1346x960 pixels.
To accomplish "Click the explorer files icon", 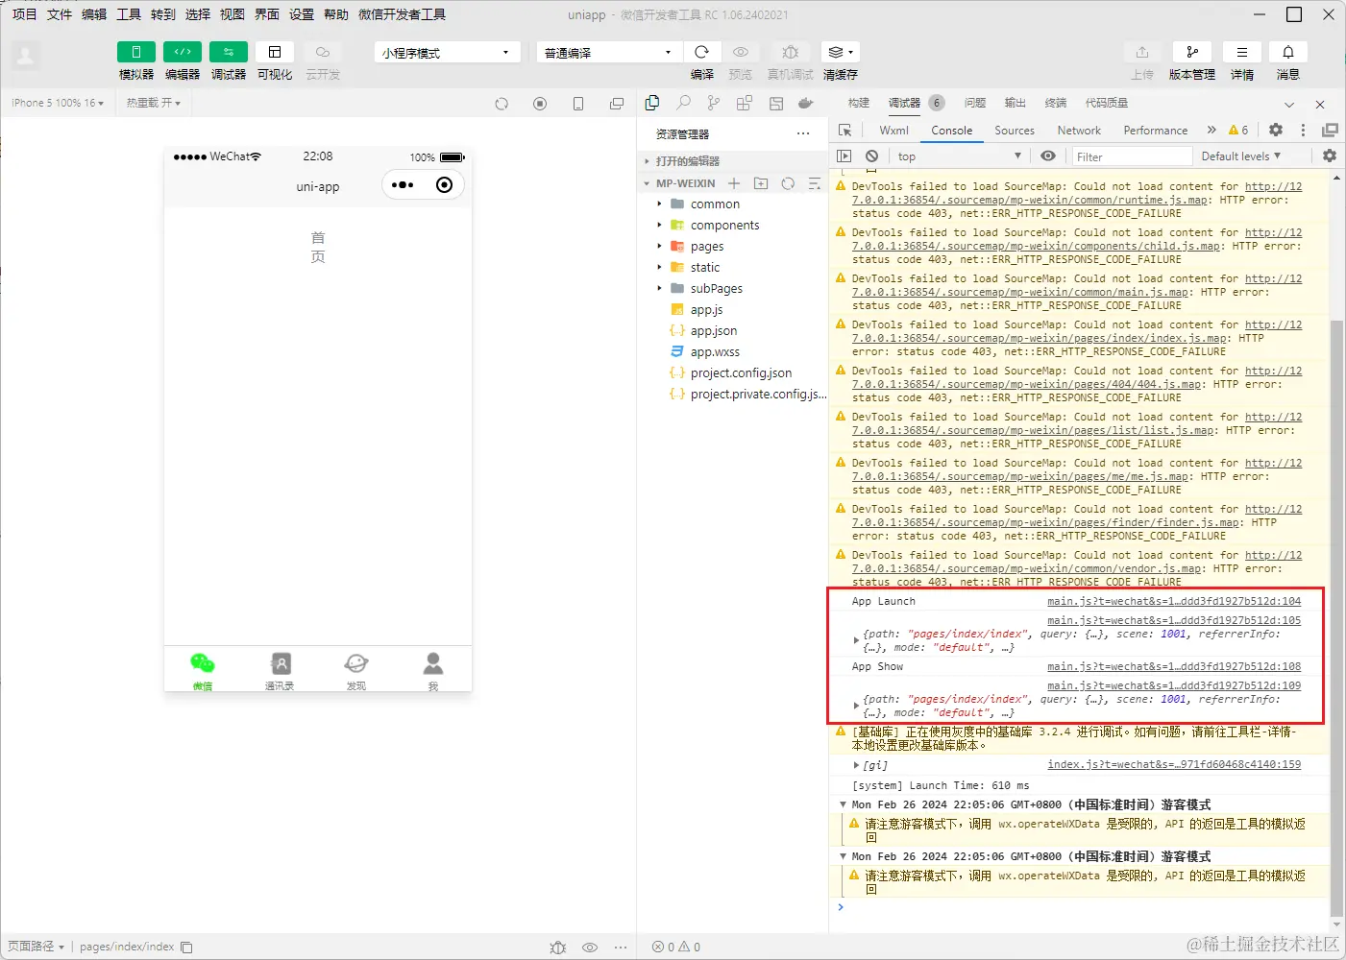I will tap(652, 103).
